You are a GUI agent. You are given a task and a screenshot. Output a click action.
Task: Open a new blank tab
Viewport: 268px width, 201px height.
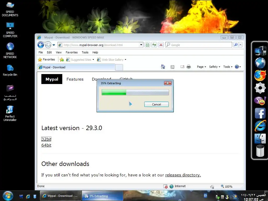[x=119, y=67]
